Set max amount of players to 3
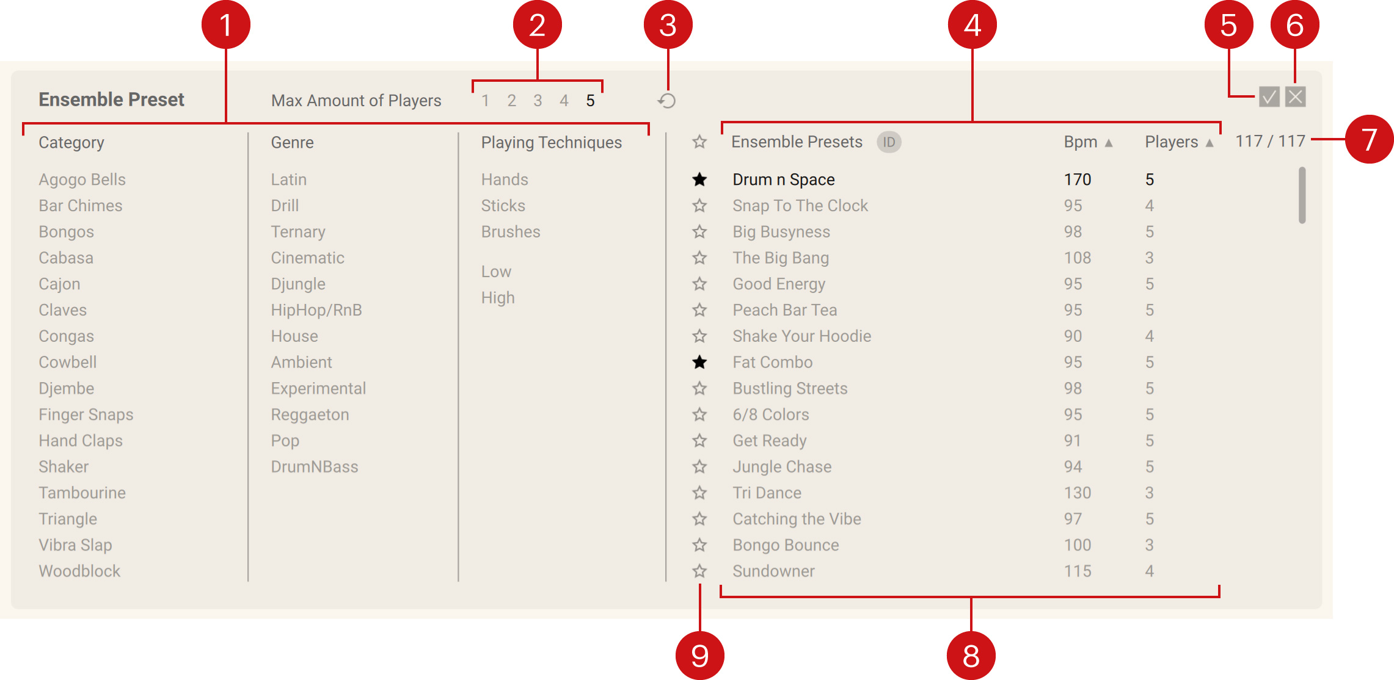The width and height of the screenshot is (1394, 680). tap(538, 101)
